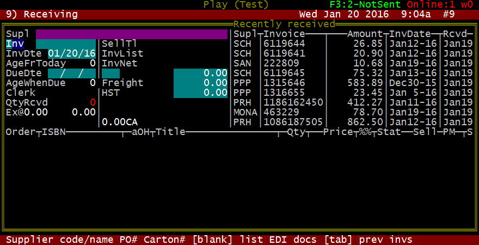Click the 'Recently received' panel heading
479x245 pixels.
pyautogui.click(x=284, y=24)
